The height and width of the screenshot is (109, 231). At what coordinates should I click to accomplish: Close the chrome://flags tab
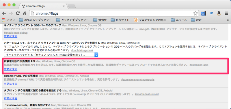point(64,6)
